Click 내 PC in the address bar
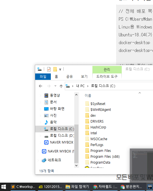 (x=80, y=86)
